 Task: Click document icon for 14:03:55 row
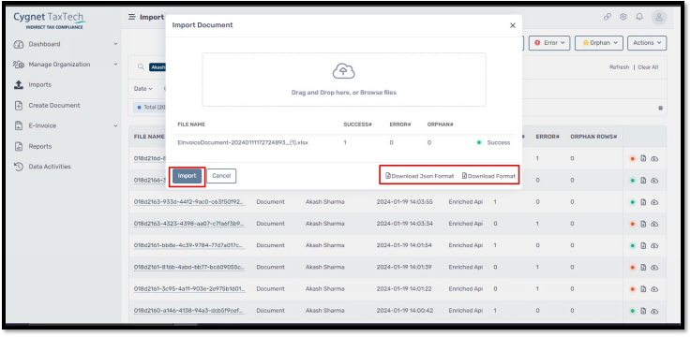(x=643, y=202)
